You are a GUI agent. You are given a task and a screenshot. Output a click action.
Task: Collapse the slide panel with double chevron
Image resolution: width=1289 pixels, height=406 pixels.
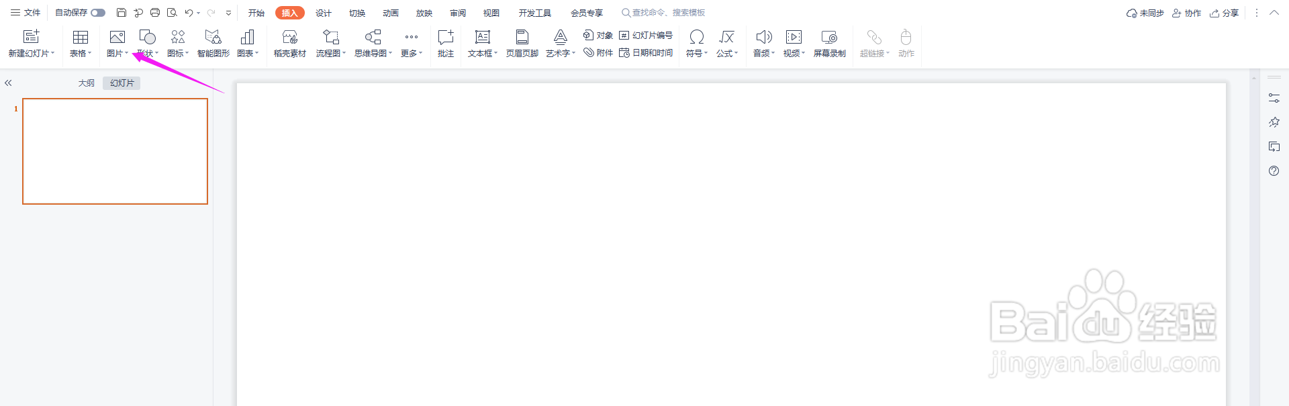[x=8, y=83]
